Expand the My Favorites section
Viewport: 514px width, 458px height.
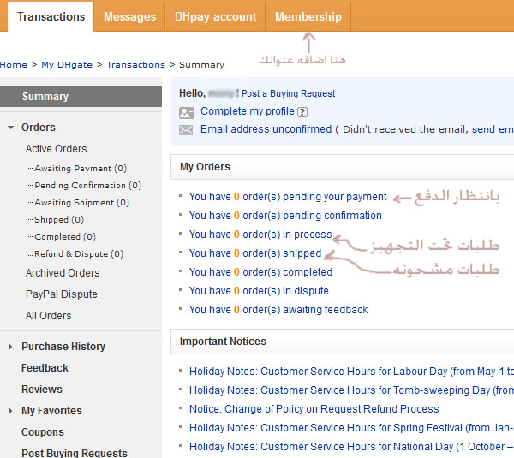[10, 411]
